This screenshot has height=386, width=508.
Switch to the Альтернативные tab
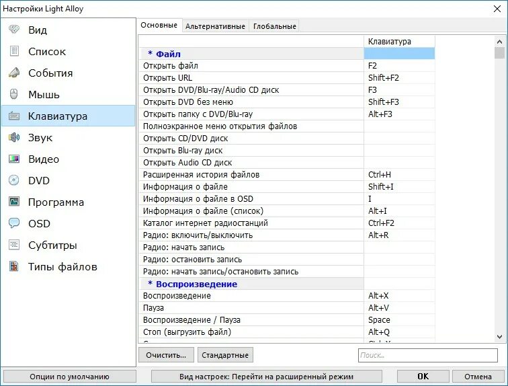[x=215, y=26]
